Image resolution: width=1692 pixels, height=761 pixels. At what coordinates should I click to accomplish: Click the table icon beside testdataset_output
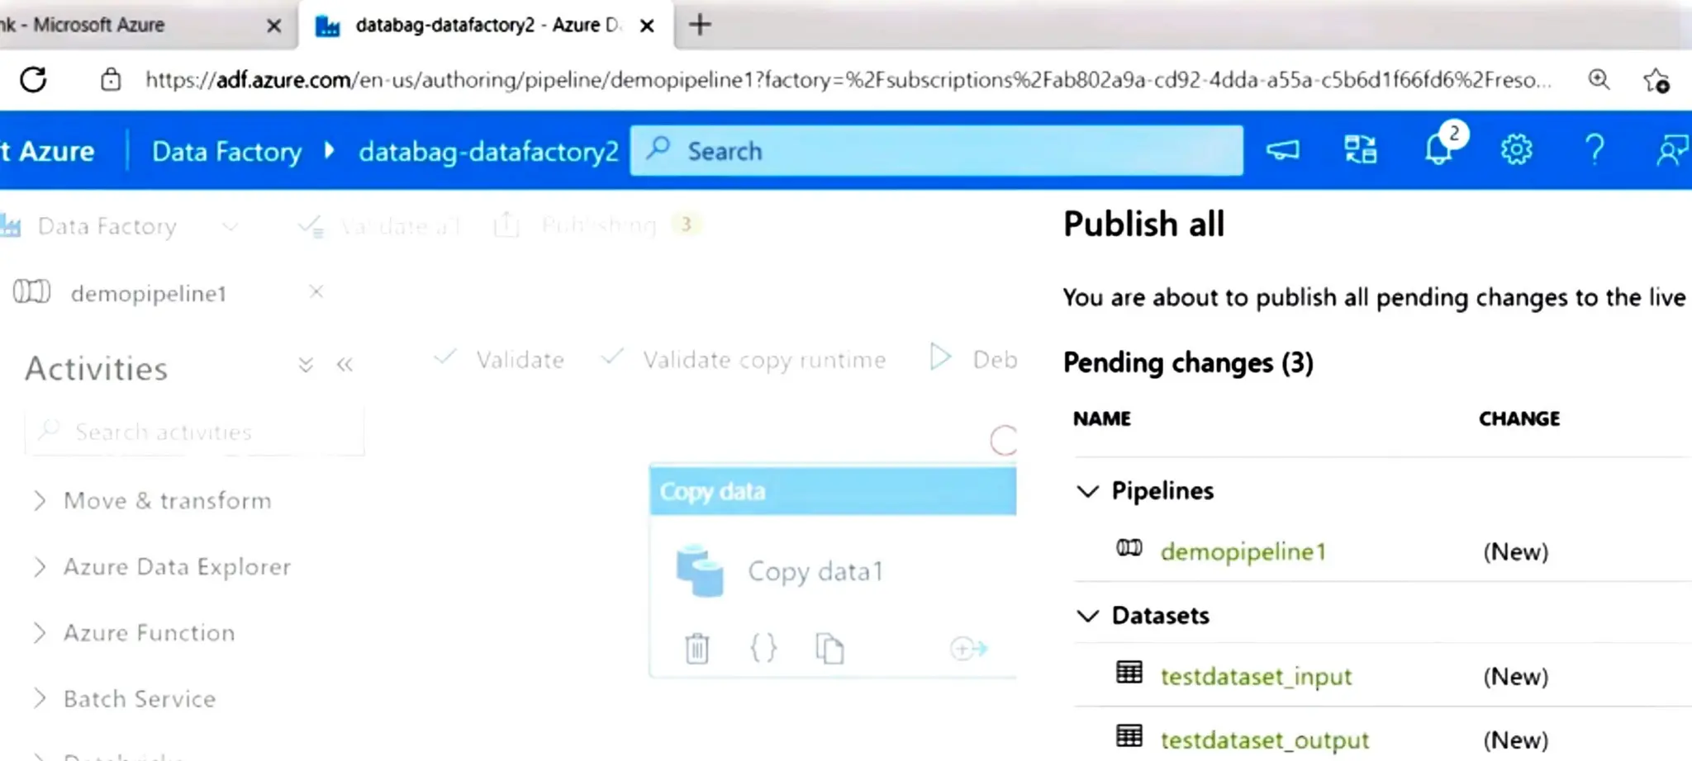click(x=1129, y=735)
